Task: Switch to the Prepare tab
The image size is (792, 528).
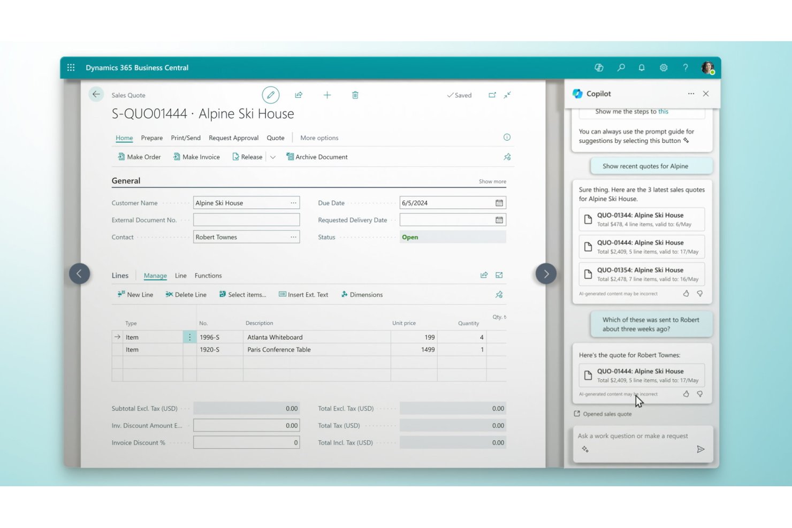Action: click(x=152, y=137)
